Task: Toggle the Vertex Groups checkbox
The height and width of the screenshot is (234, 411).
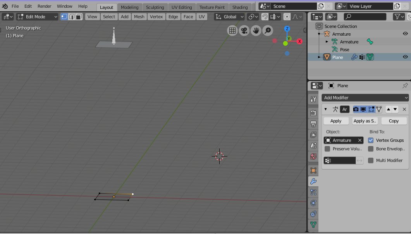Action: pyautogui.click(x=371, y=140)
